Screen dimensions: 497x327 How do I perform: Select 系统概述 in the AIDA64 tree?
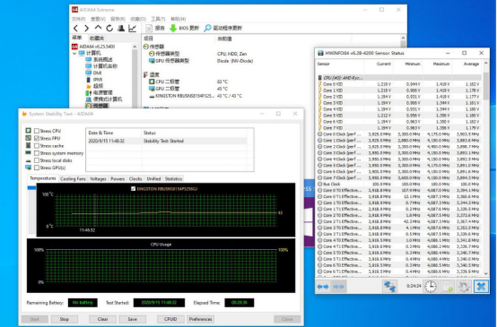point(103,60)
